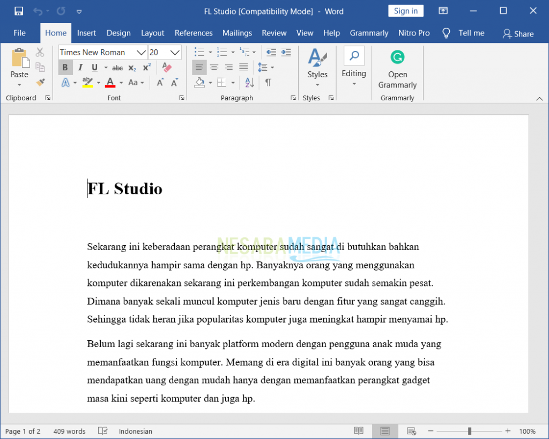Open font color dropdown arrow
This screenshot has width=549, height=439.
[121, 83]
